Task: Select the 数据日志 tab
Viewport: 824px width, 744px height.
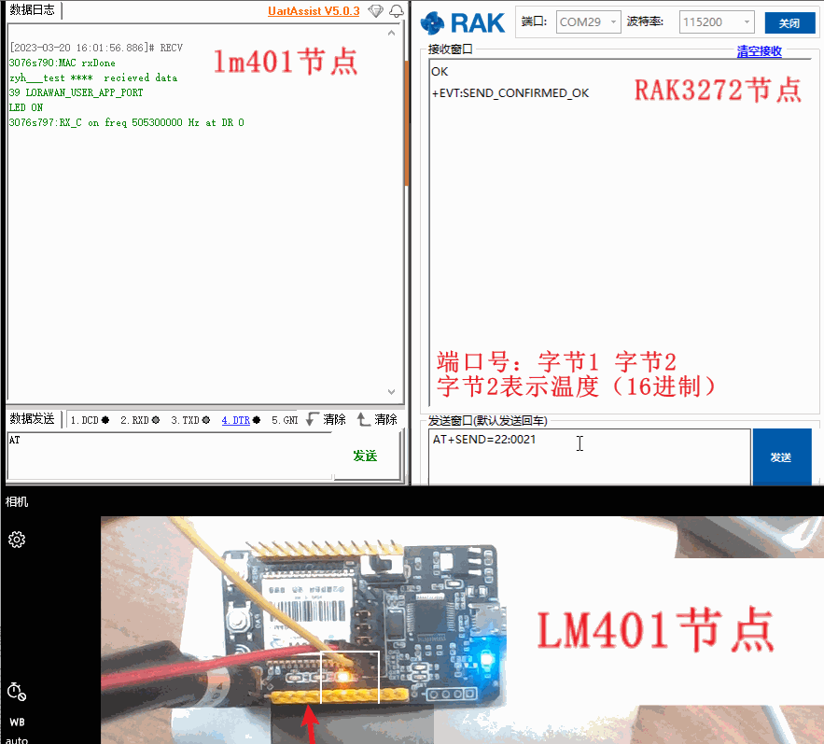Action: 33,10
